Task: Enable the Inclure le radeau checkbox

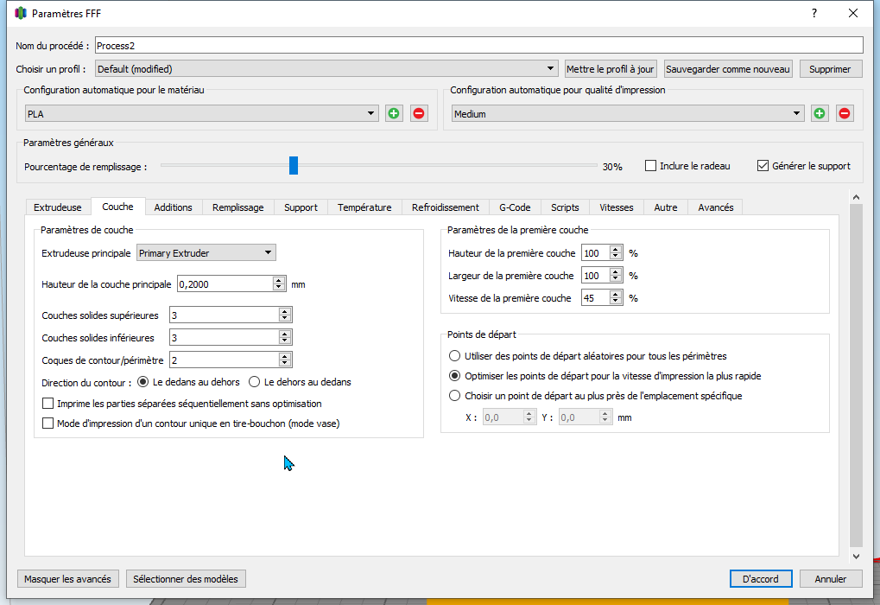Action: [x=650, y=166]
